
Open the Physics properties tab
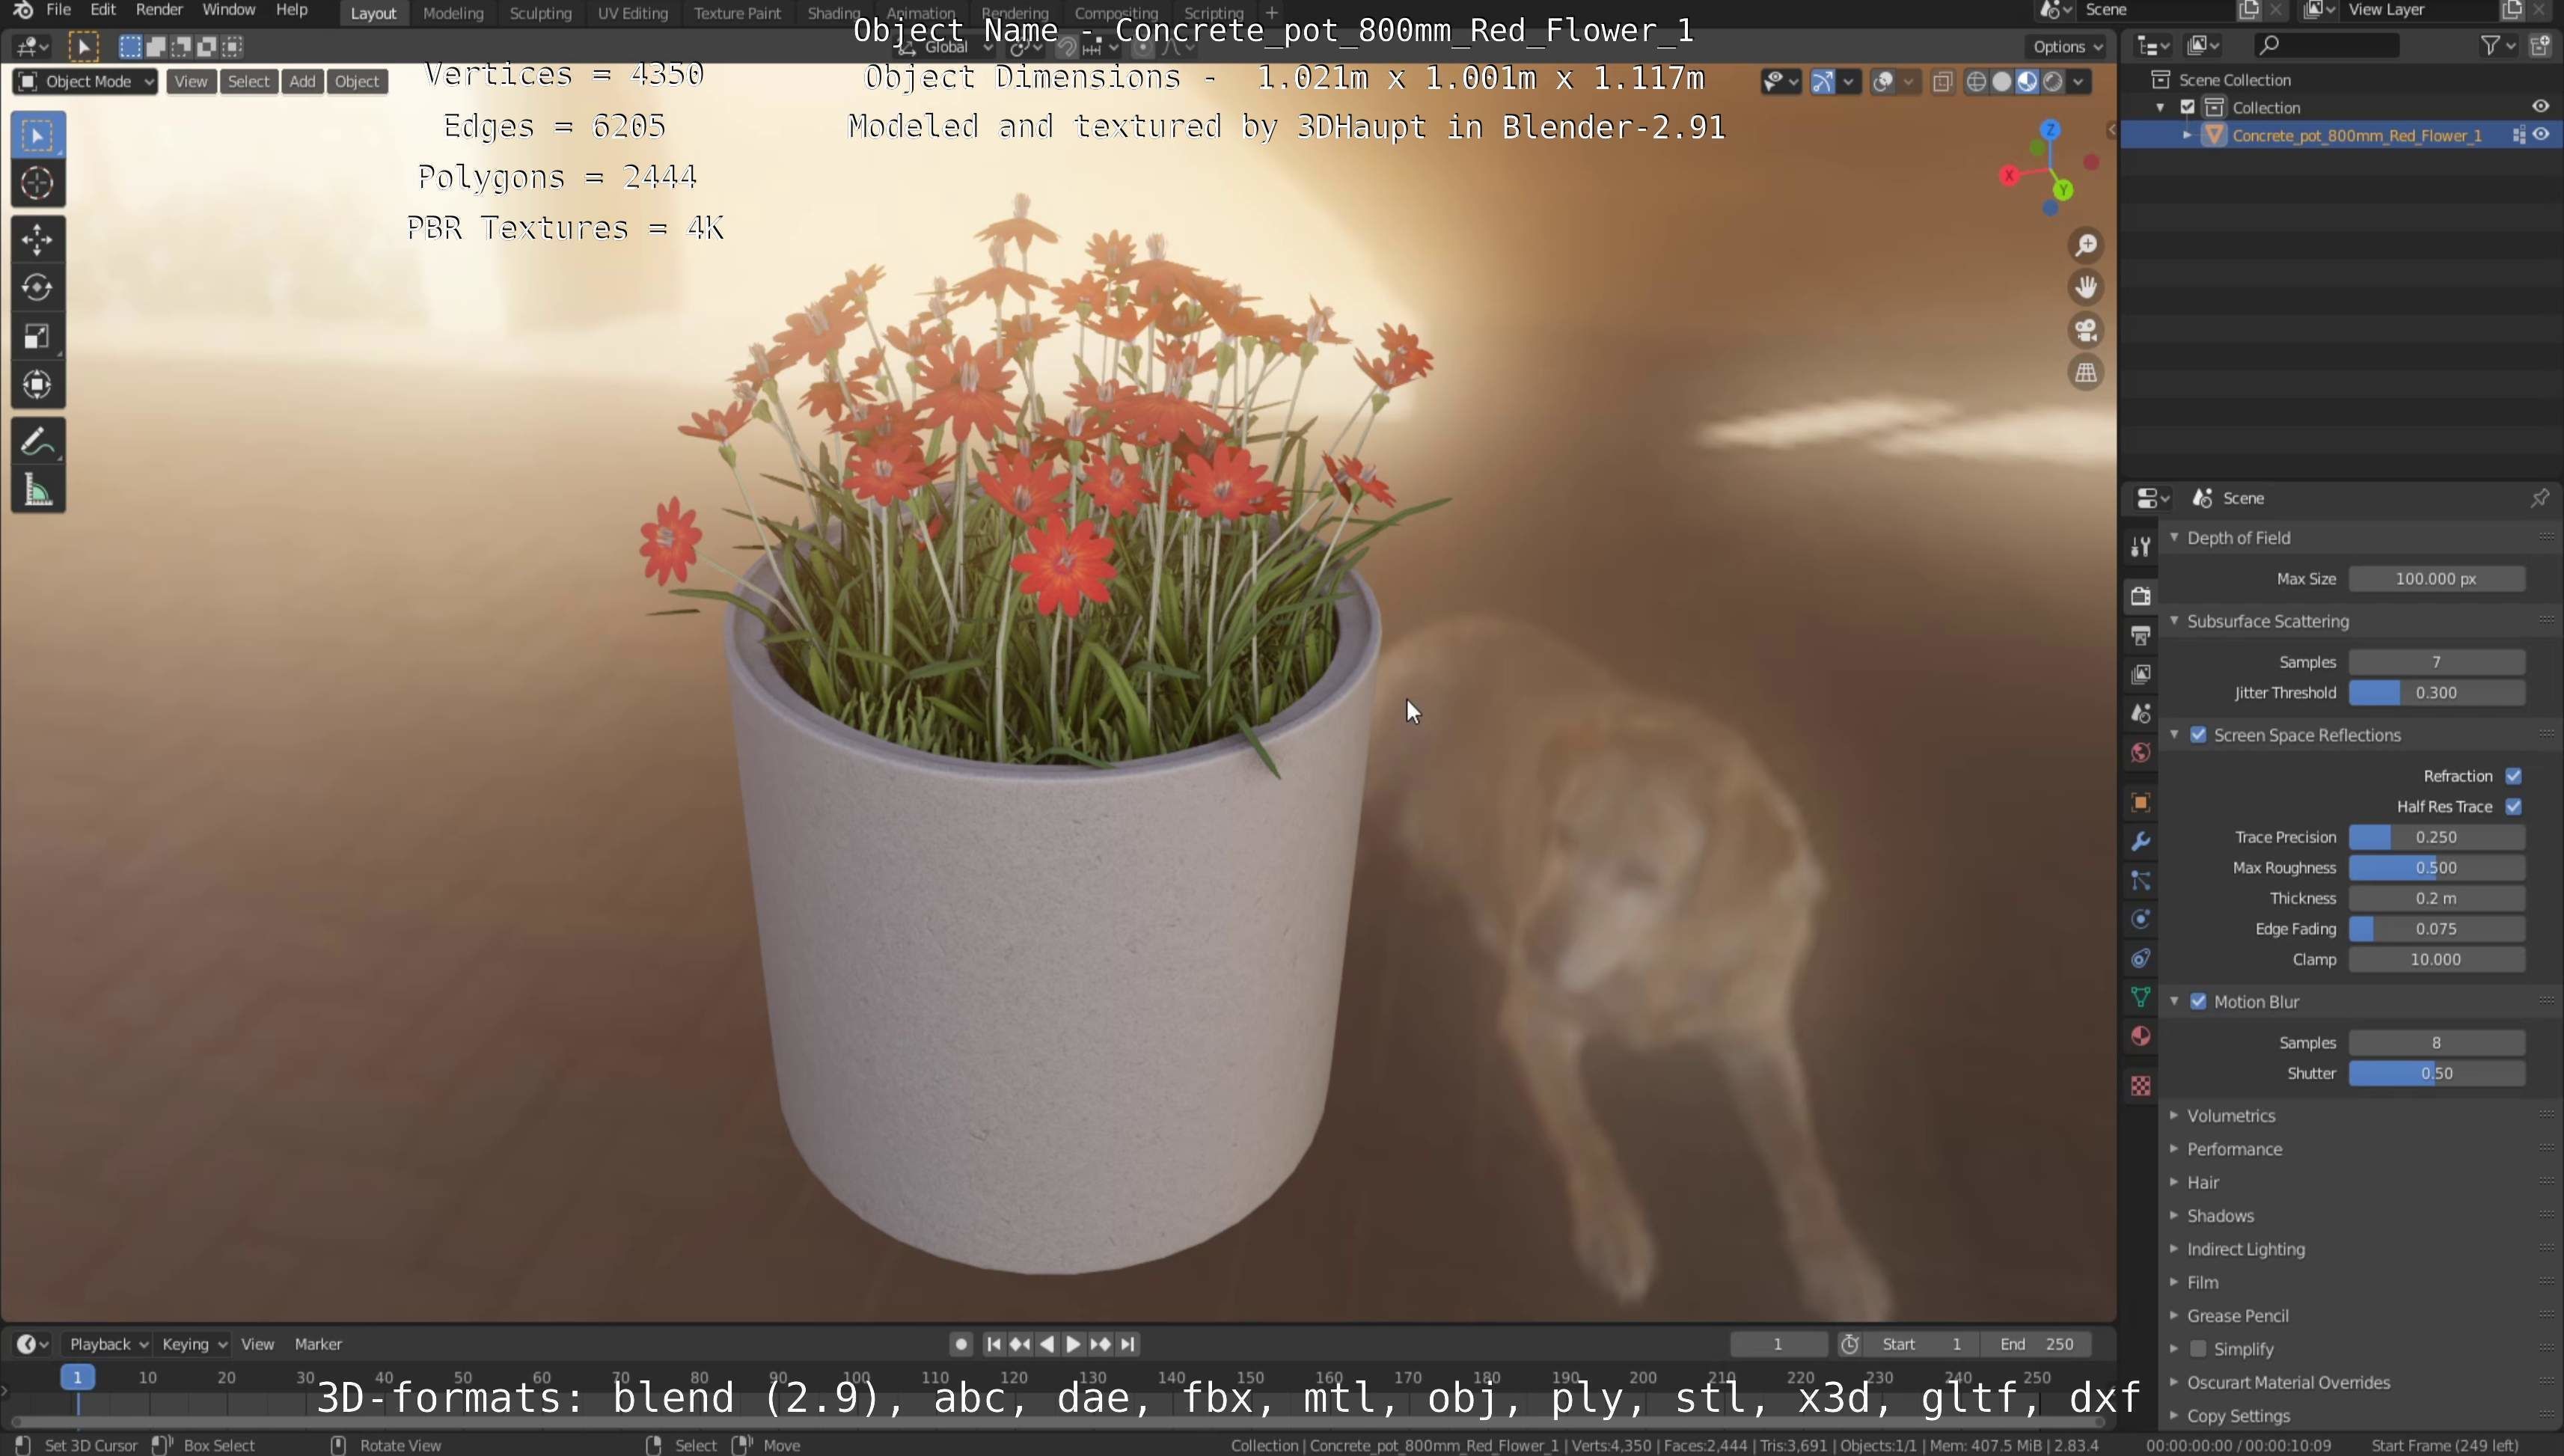[x=2140, y=919]
